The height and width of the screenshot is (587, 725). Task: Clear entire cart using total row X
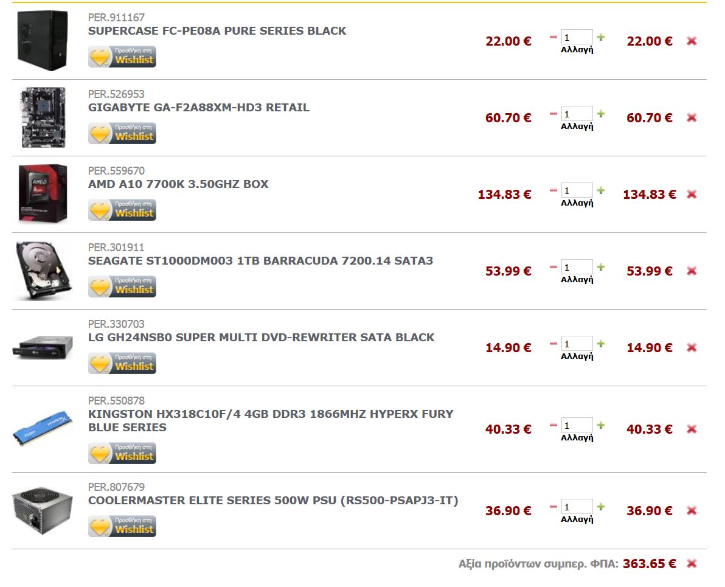(692, 563)
